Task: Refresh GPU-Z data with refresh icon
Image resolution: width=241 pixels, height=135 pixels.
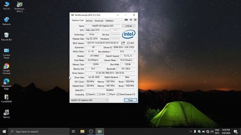Action: [x=131, y=20]
